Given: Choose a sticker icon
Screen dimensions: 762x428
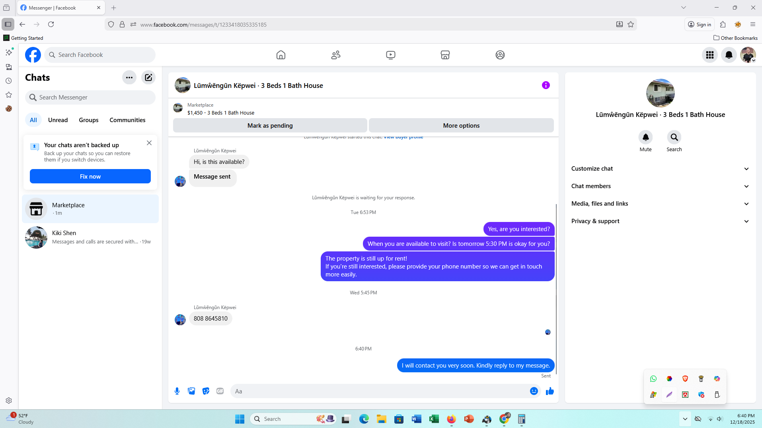Looking at the screenshot, I should tap(206, 391).
